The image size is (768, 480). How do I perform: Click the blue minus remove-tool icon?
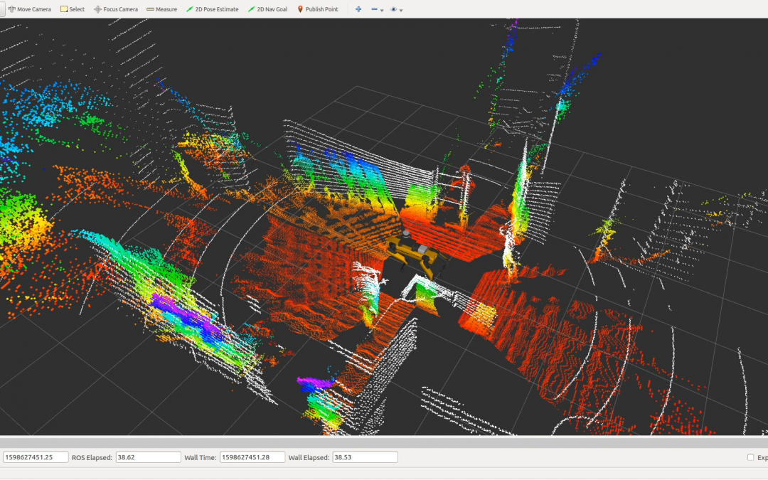pyautogui.click(x=374, y=9)
